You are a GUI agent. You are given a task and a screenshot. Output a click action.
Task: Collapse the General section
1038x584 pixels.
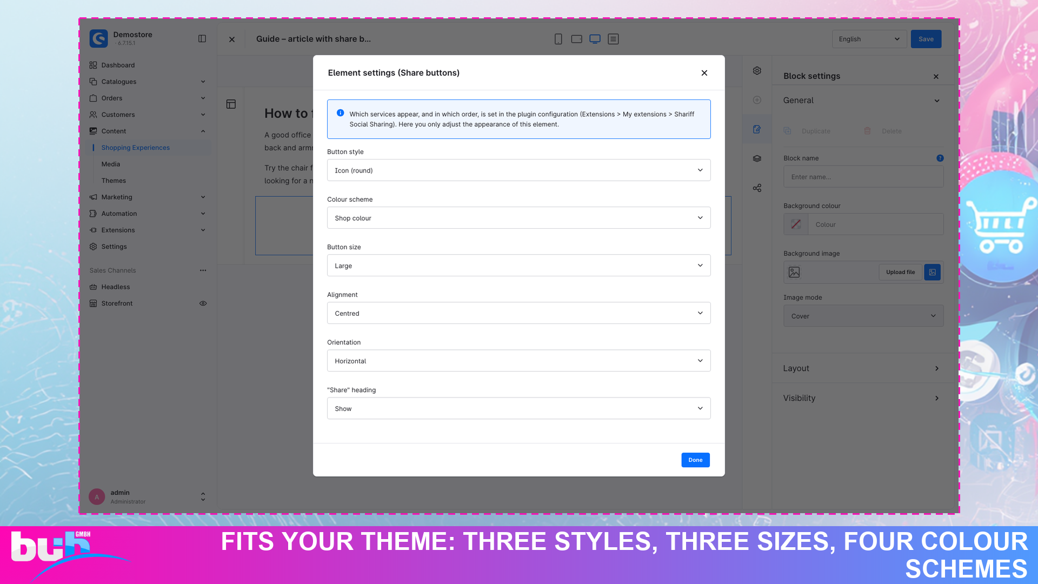(863, 101)
